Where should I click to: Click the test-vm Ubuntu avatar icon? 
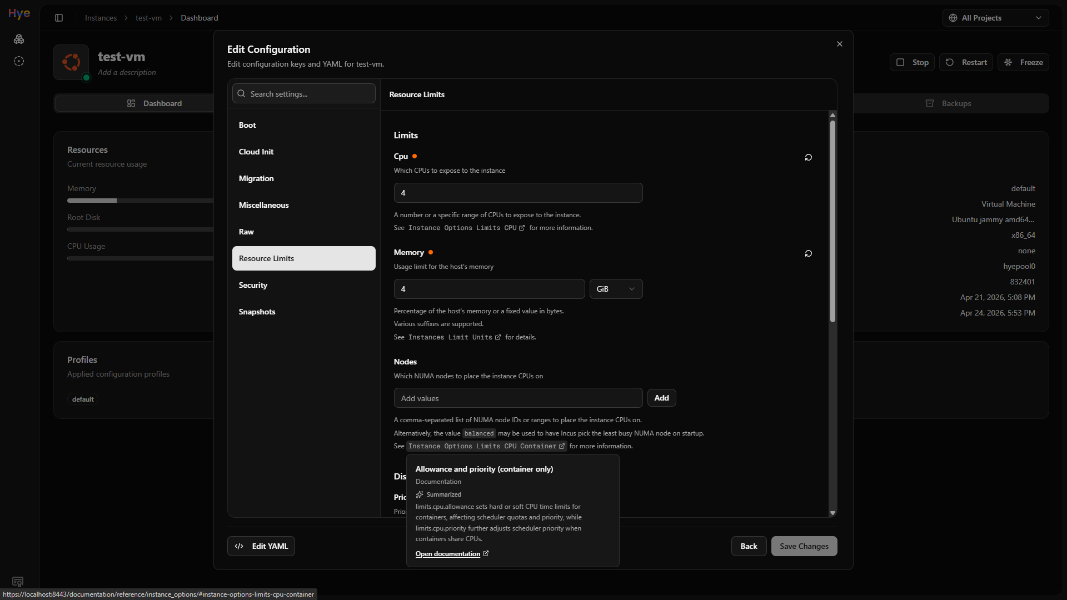pos(71,62)
